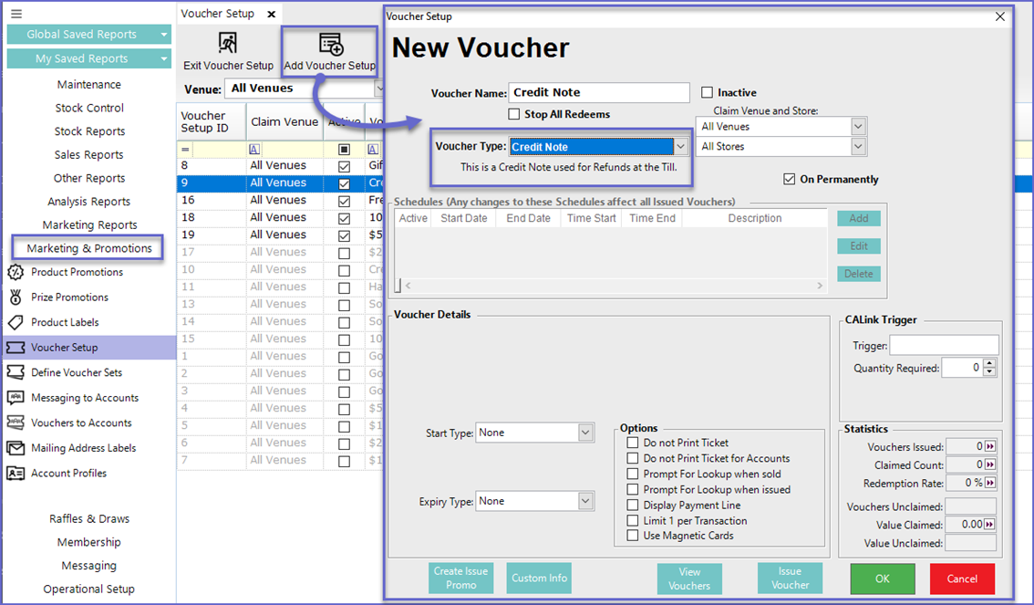Open Messaging to Accounts item
Viewport: 1034px width, 605px height.
tap(85, 398)
